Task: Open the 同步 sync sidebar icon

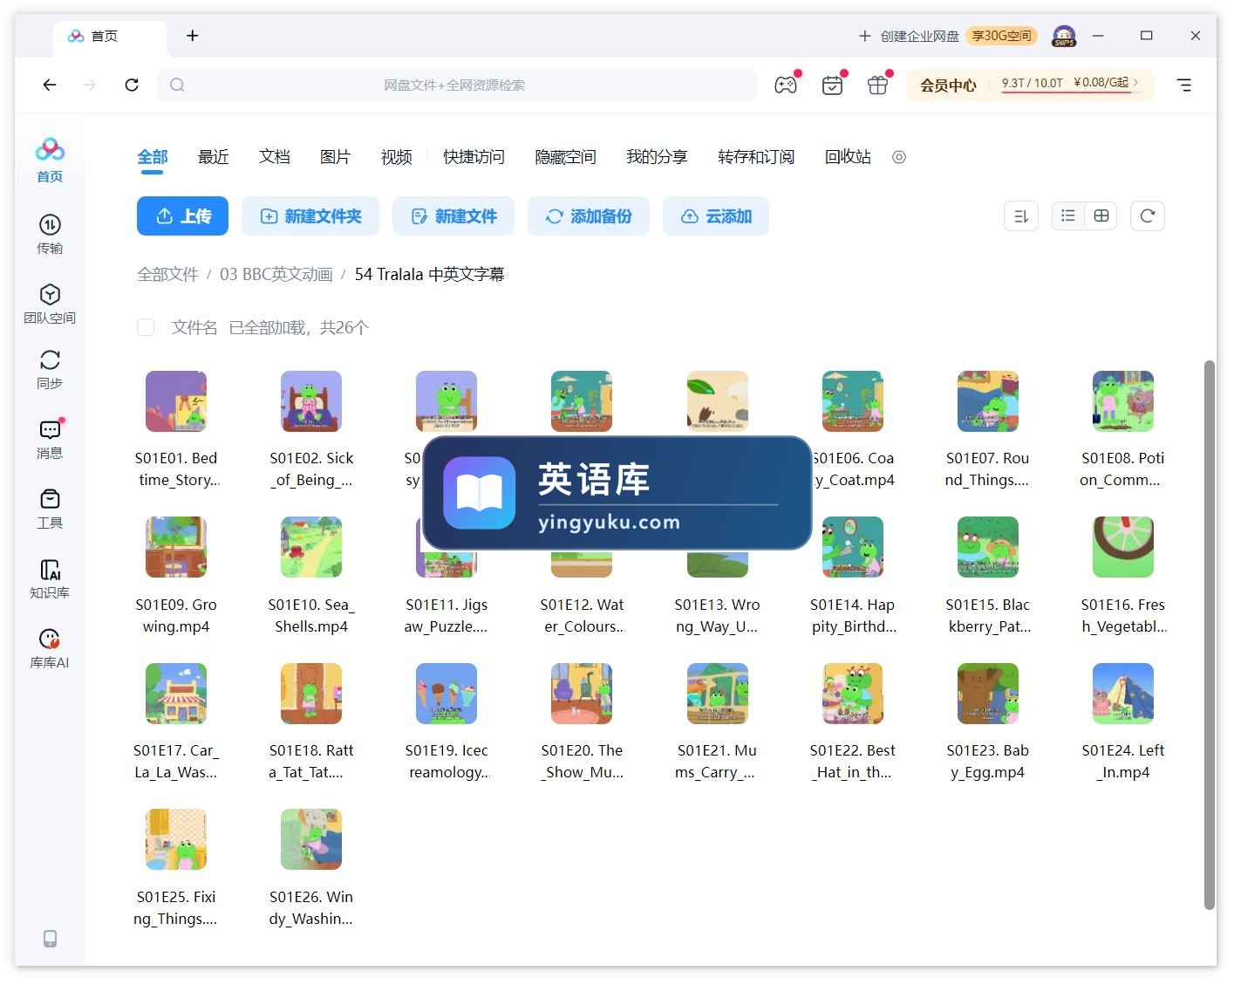Action: point(50,369)
